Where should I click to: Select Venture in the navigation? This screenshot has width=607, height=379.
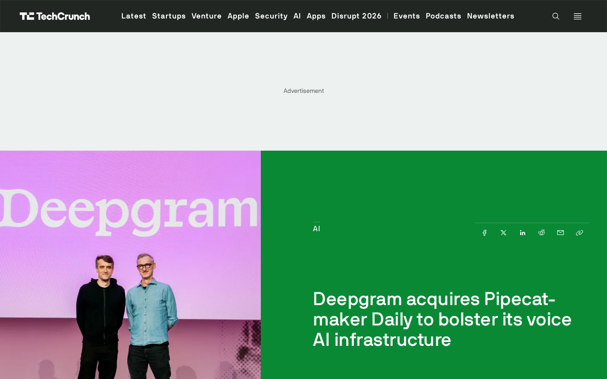tap(207, 16)
